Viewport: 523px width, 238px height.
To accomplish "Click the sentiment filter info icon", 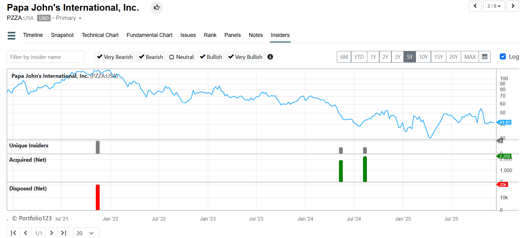I will coord(270,57).
